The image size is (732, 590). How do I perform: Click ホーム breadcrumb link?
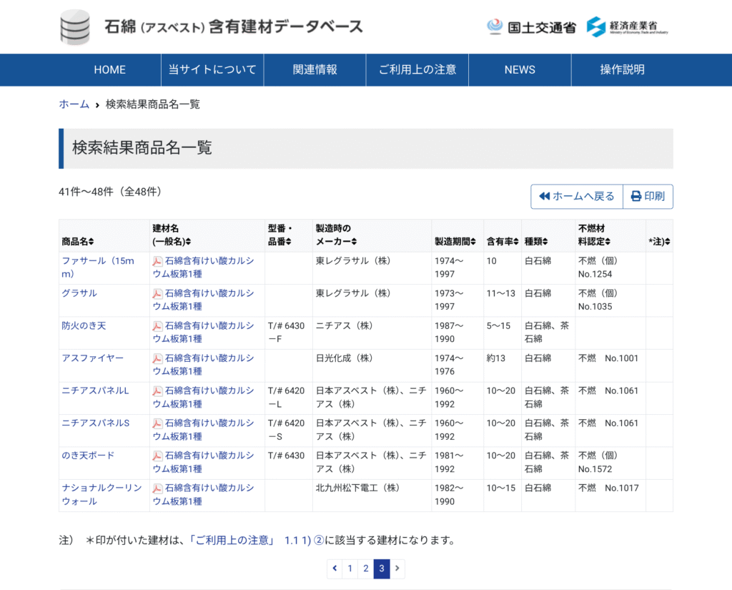click(x=74, y=104)
